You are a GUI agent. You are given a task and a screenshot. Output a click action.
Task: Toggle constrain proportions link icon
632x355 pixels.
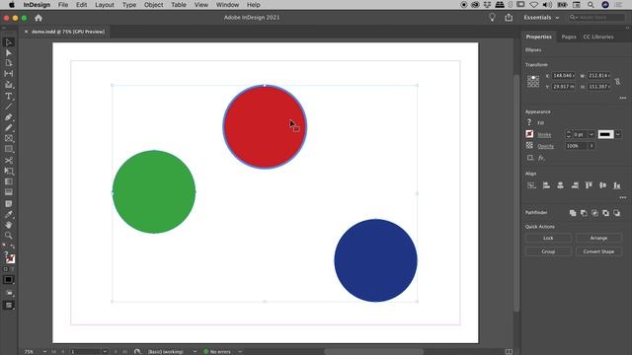[x=617, y=81]
